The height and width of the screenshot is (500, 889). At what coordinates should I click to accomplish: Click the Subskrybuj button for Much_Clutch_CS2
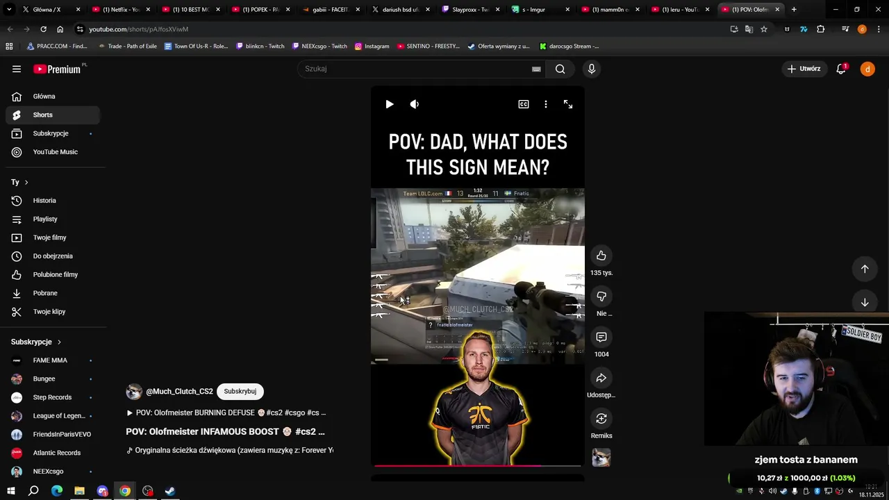pos(240,392)
